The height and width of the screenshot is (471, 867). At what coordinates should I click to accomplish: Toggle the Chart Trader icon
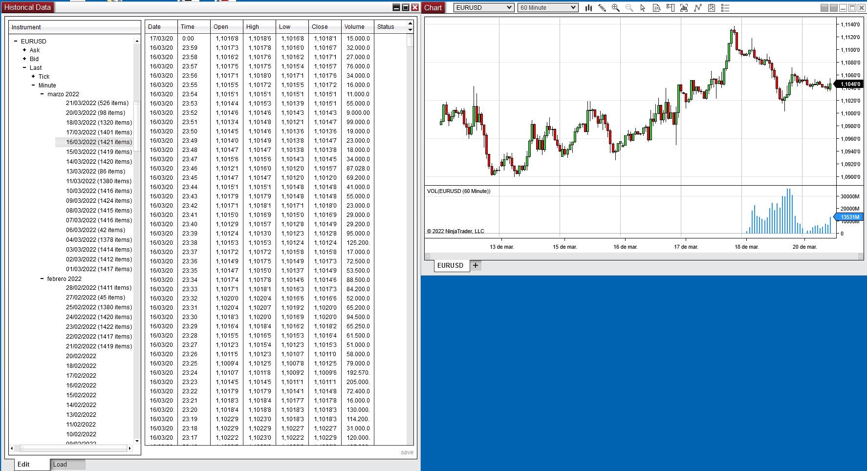tap(670, 8)
